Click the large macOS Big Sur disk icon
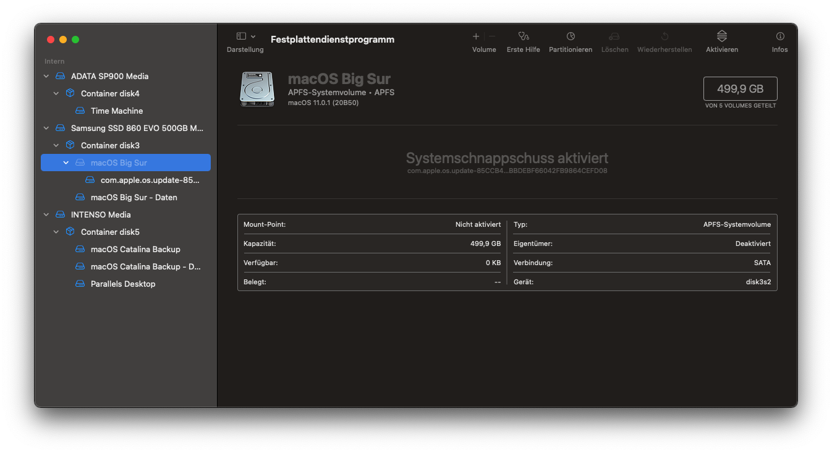The image size is (832, 453). pos(257,89)
